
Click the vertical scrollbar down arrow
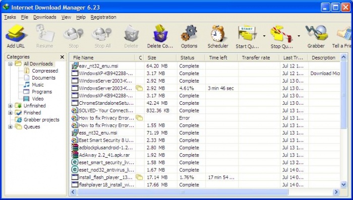pyautogui.click(x=343, y=185)
